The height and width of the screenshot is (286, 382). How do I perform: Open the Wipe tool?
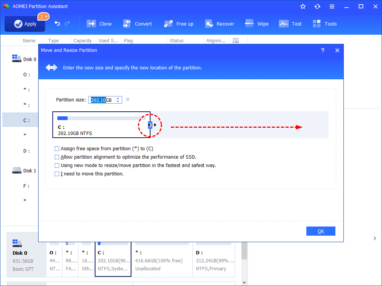pos(249,24)
